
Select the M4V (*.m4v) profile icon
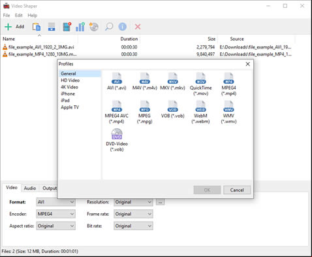145,78
